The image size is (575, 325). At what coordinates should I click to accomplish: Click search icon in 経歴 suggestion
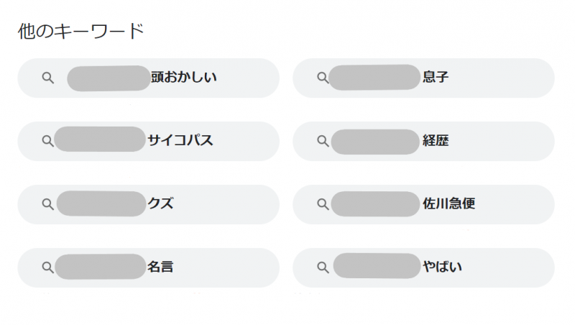click(x=323, y=141)
